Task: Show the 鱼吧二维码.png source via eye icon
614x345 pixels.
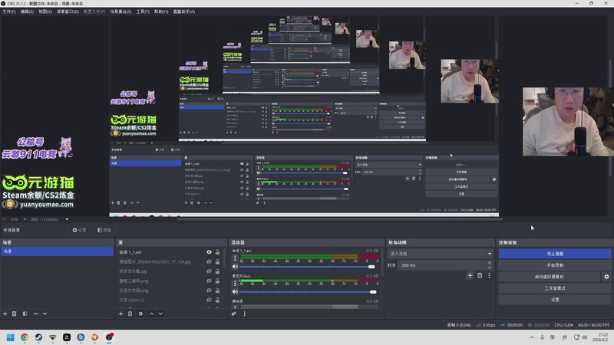Action: point(209,281)
